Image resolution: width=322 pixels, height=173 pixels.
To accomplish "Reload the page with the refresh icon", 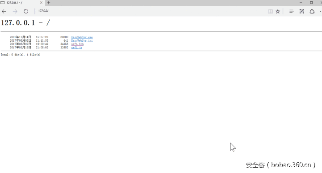I will pos(25,11).
